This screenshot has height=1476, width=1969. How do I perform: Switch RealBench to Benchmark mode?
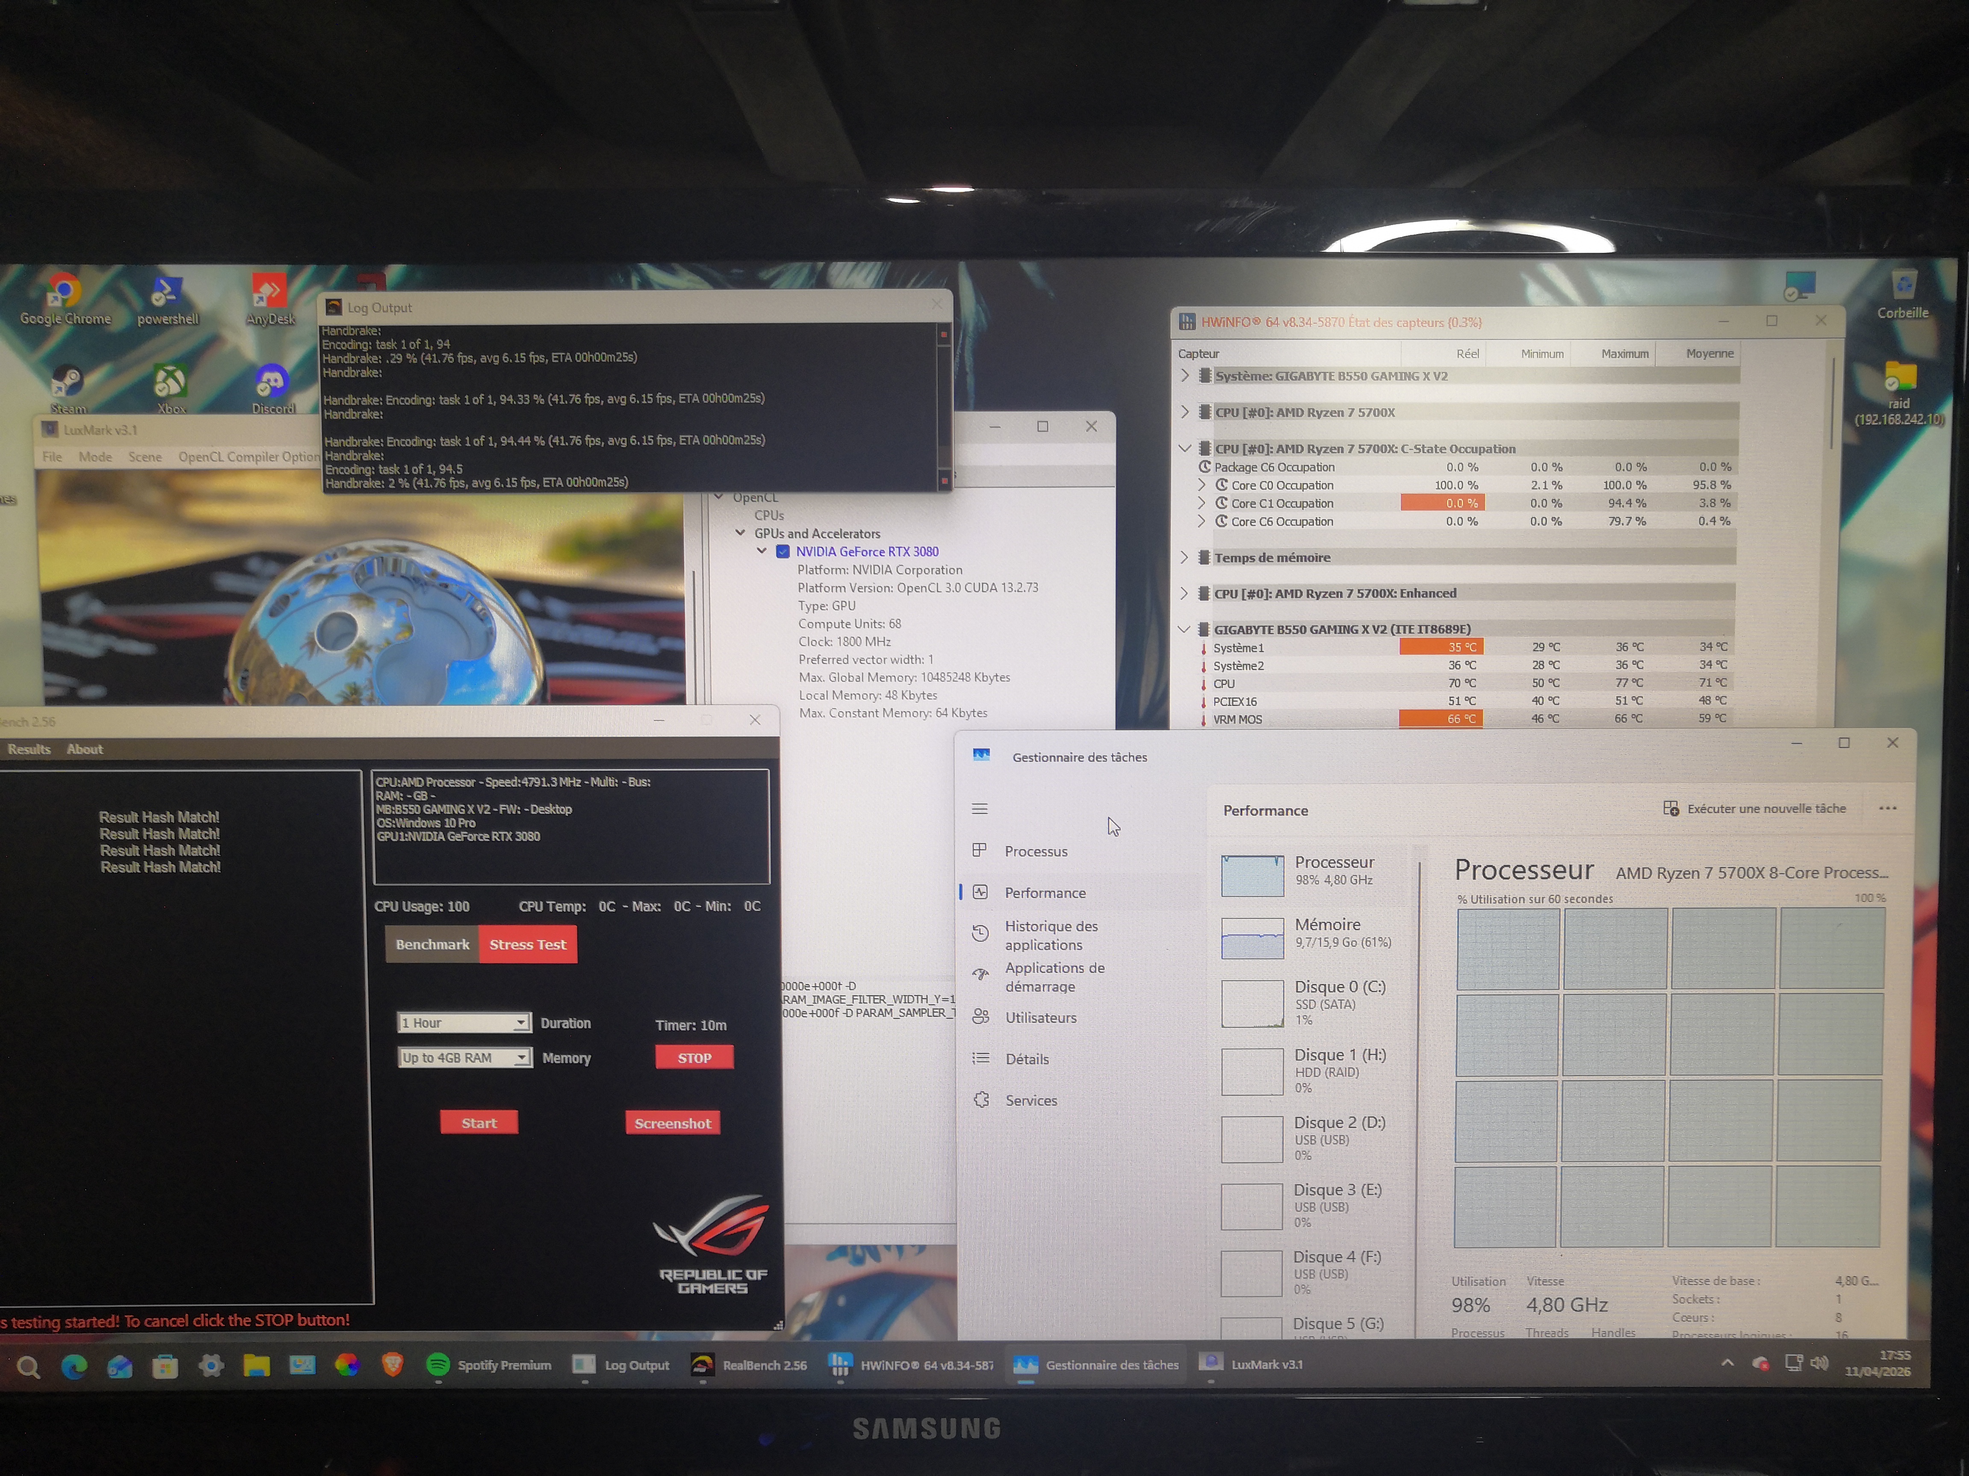tap(432, 944)
